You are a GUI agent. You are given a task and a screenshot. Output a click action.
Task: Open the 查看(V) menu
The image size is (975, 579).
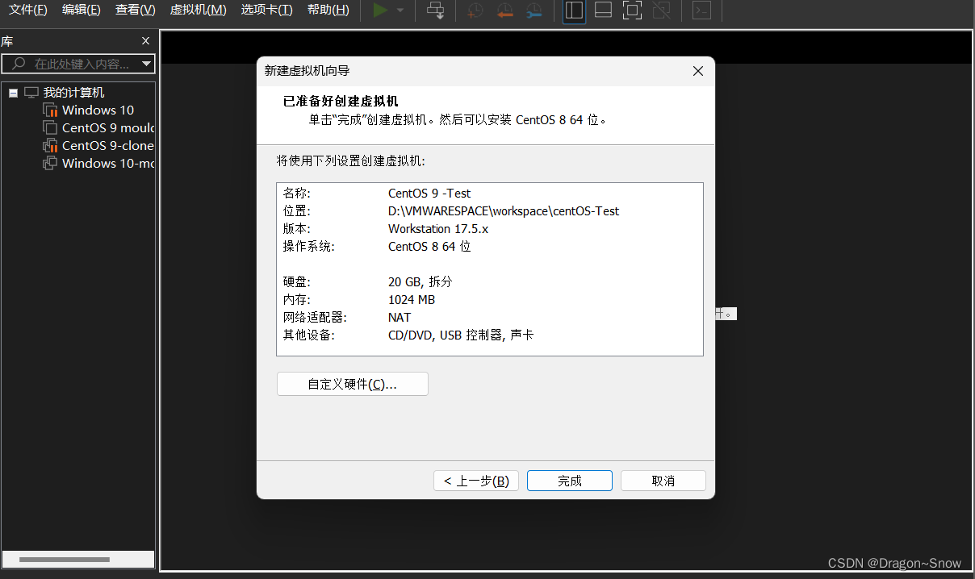pyautogui.click(x=135, y=10)
